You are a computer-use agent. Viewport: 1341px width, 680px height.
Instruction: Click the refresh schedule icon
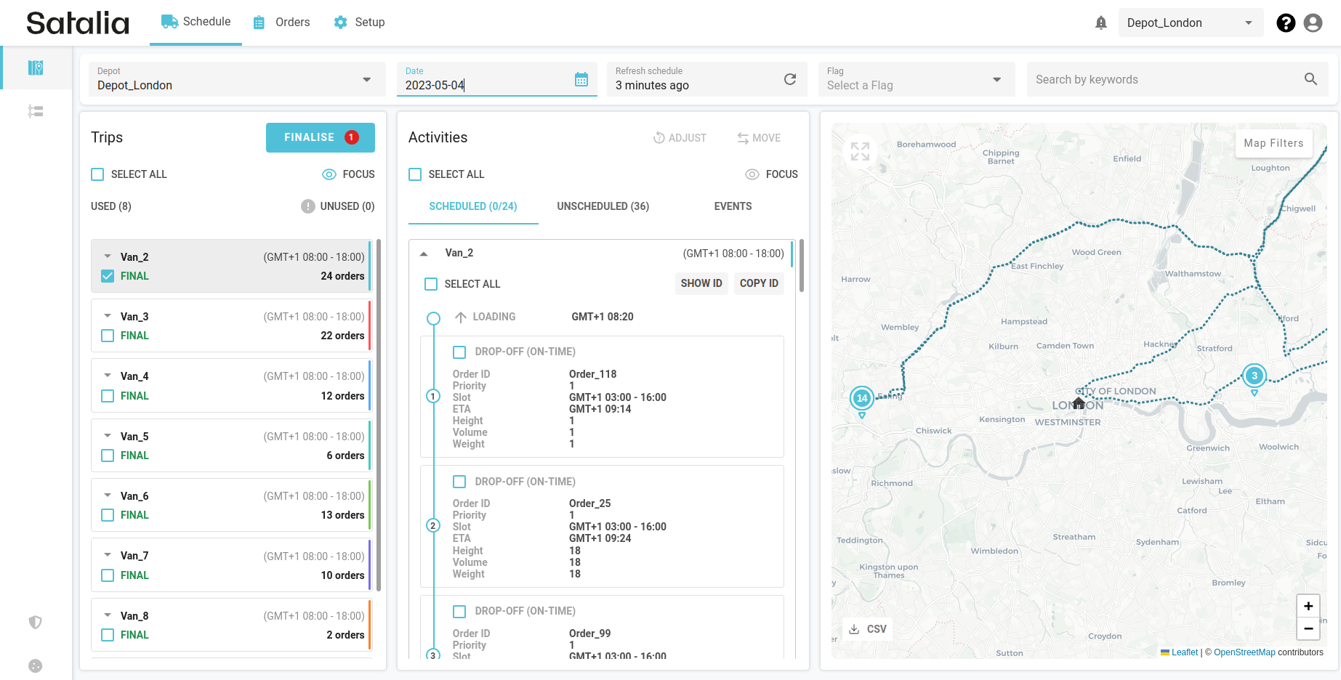click(x=789, y=79)
